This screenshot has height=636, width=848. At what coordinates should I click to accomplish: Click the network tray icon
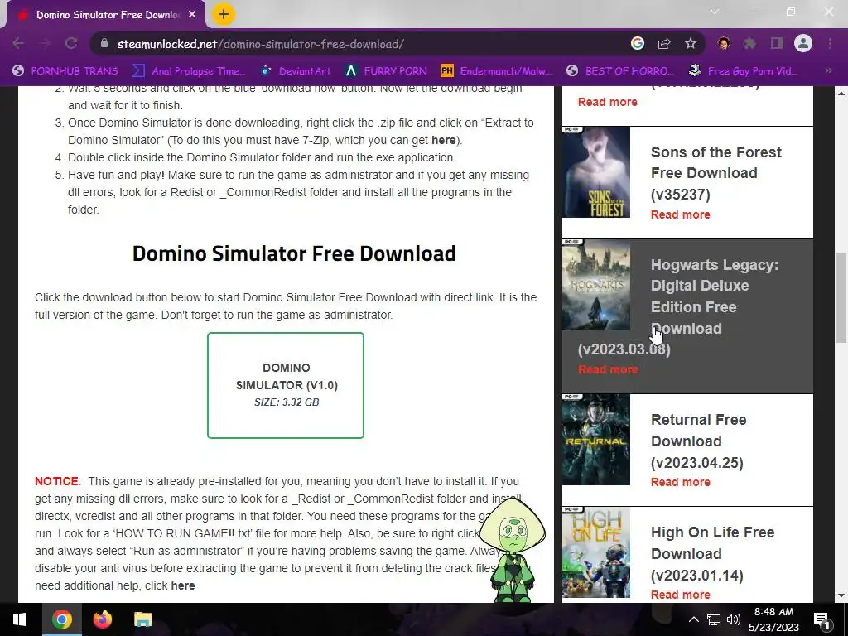coord(714,619)
